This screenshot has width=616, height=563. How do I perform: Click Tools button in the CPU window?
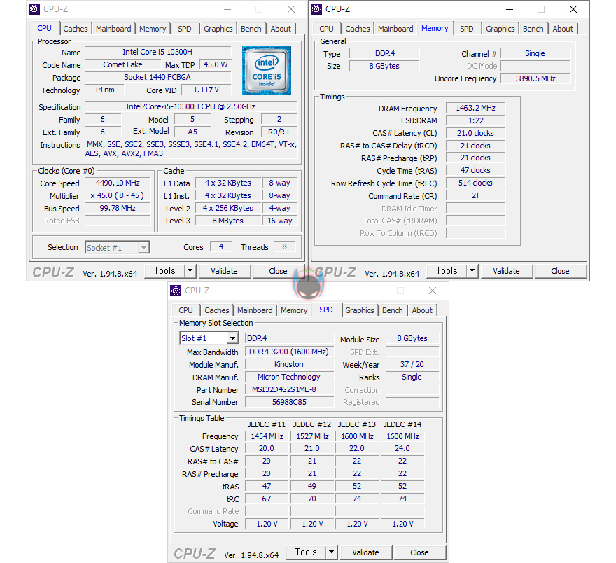(x=164, y=271)
